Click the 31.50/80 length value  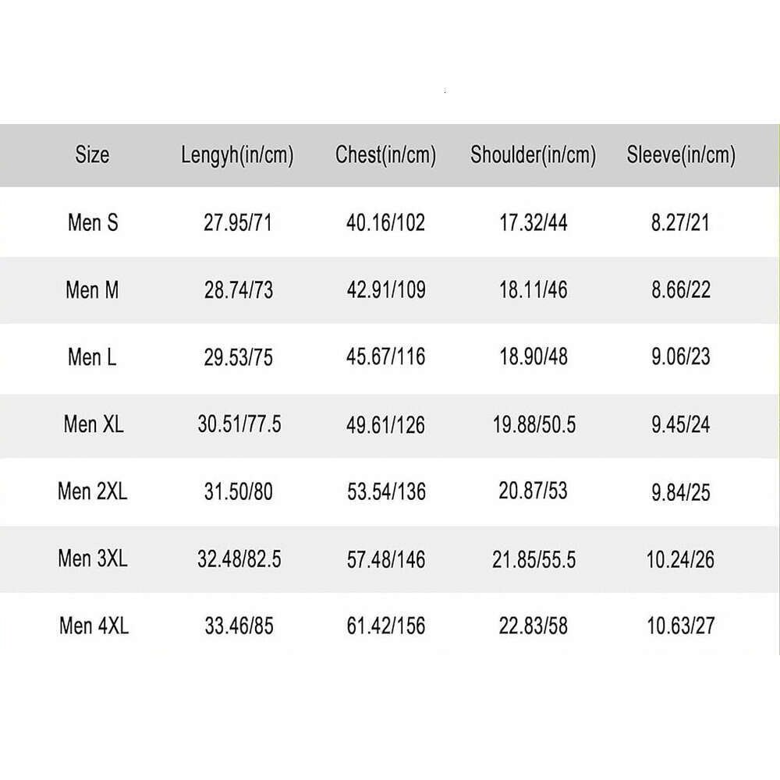click(237, 492)
